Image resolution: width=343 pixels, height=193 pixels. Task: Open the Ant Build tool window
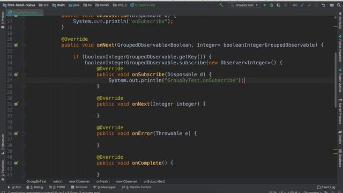[340, 20]
